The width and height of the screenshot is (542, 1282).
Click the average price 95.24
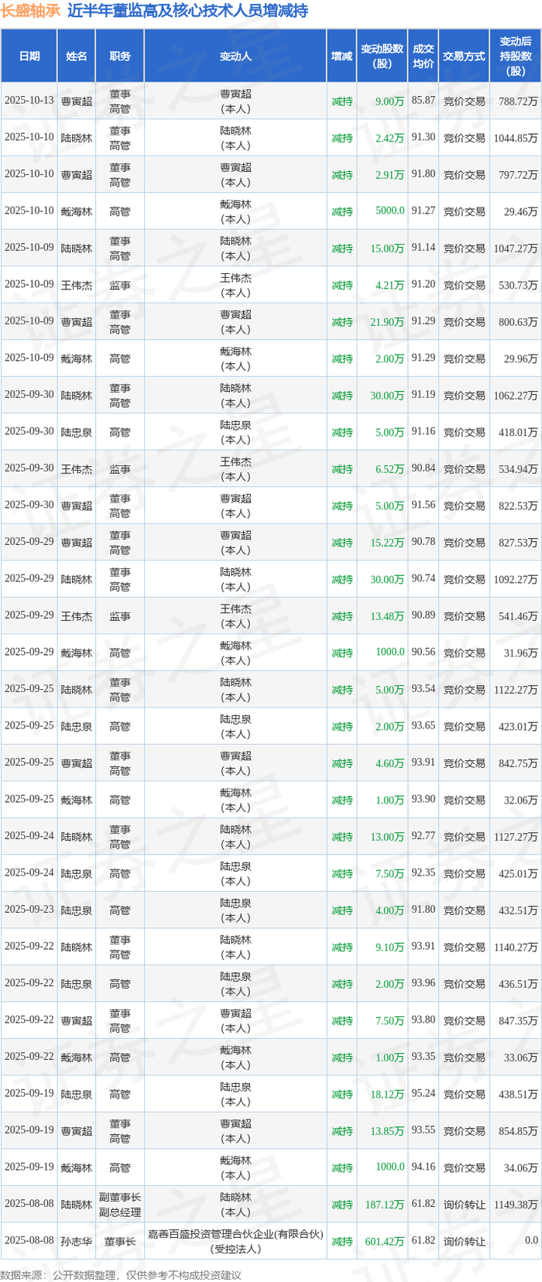coord(423,1093)
